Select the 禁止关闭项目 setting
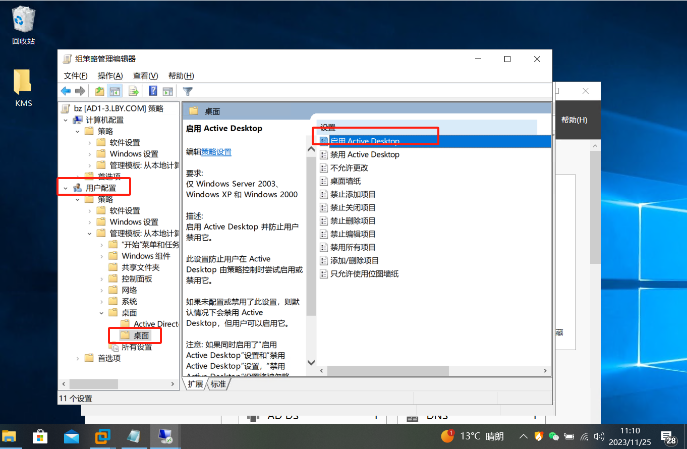687x449 pixels. [348, 207]
